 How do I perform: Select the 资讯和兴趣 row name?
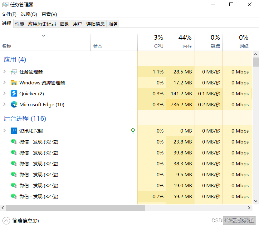click(31, 131)
